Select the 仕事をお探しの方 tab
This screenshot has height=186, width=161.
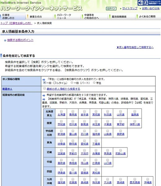[x=13, y=16]
